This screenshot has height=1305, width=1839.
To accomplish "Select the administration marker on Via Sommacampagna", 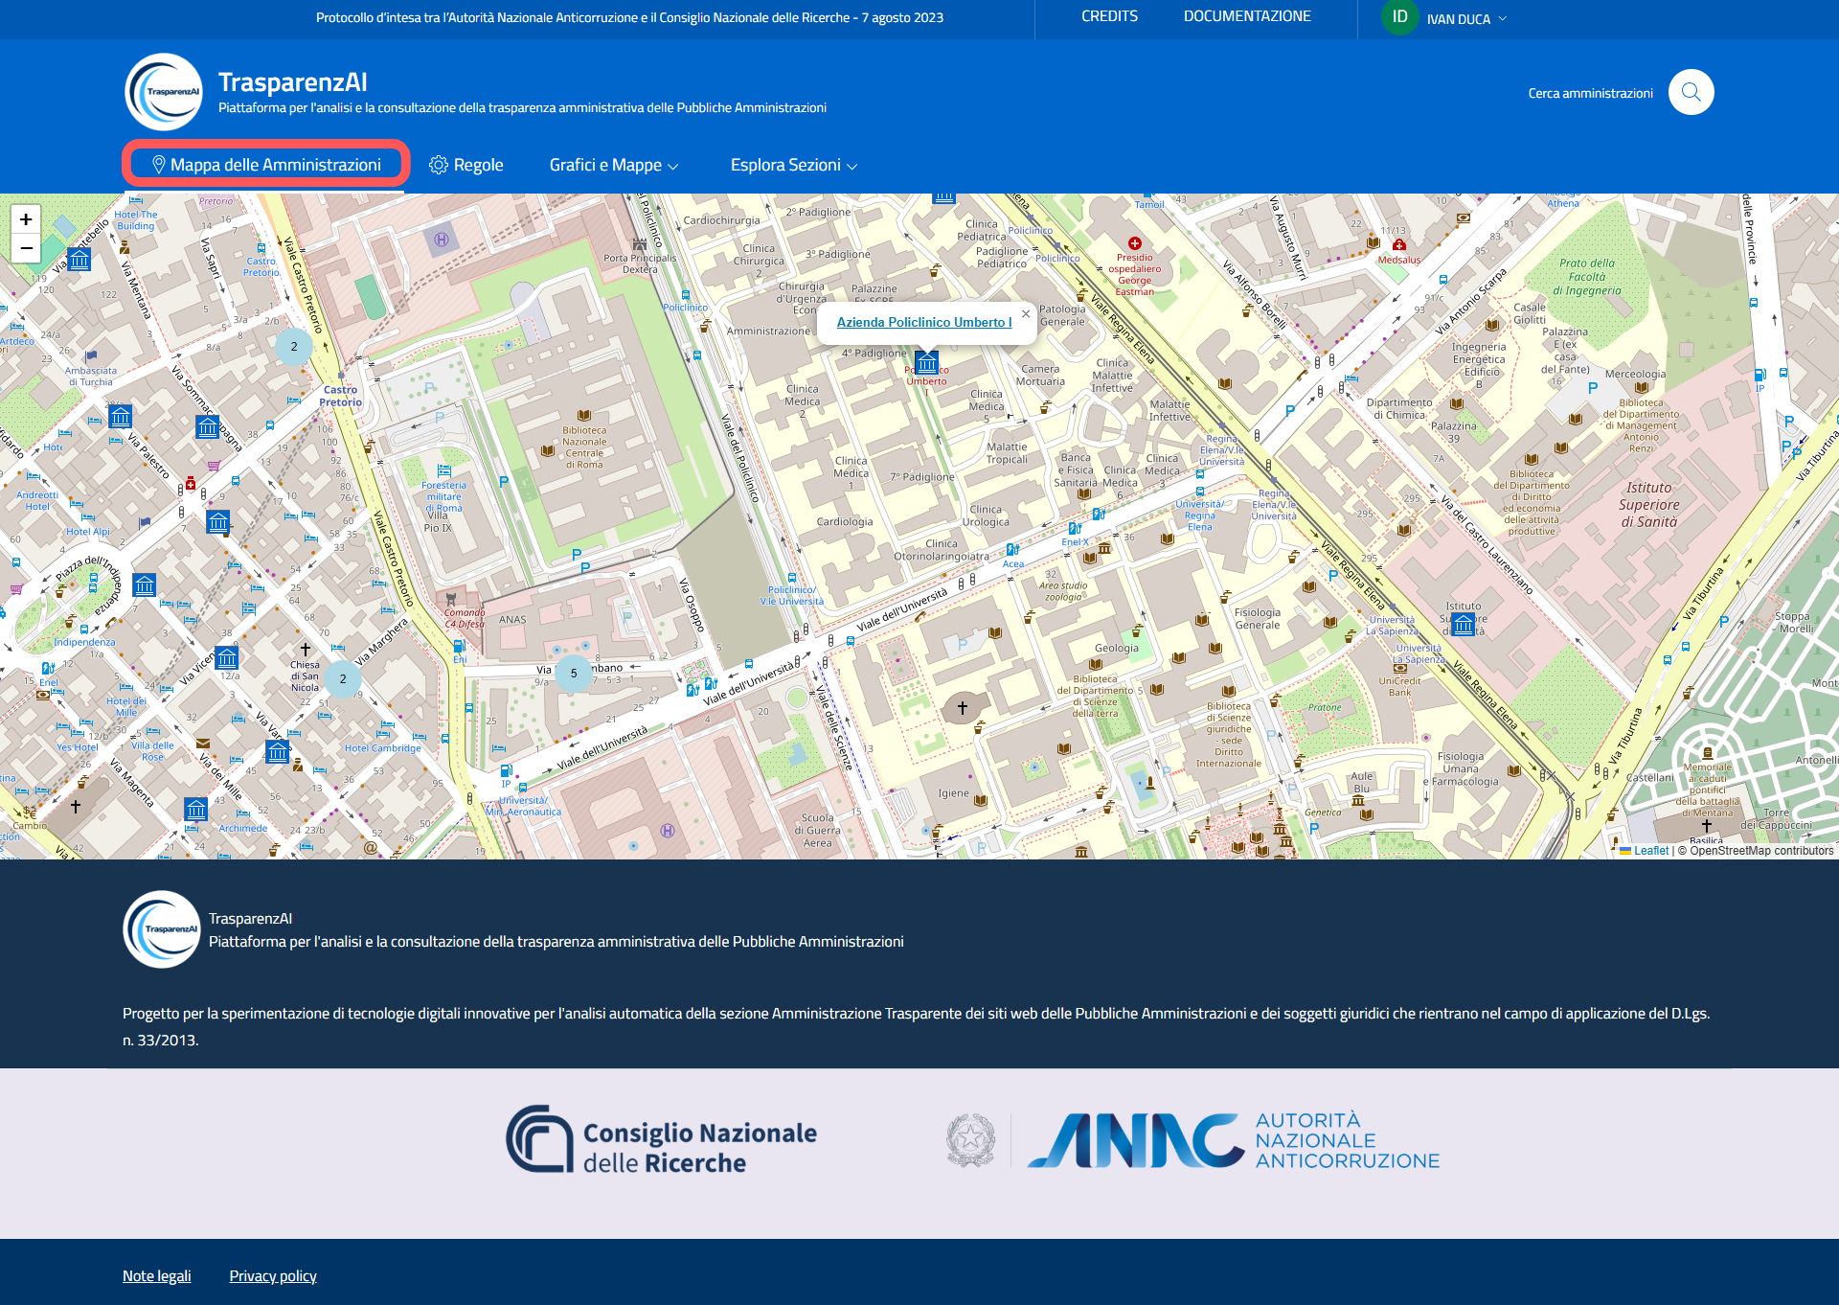I will [x=208, y=427].
